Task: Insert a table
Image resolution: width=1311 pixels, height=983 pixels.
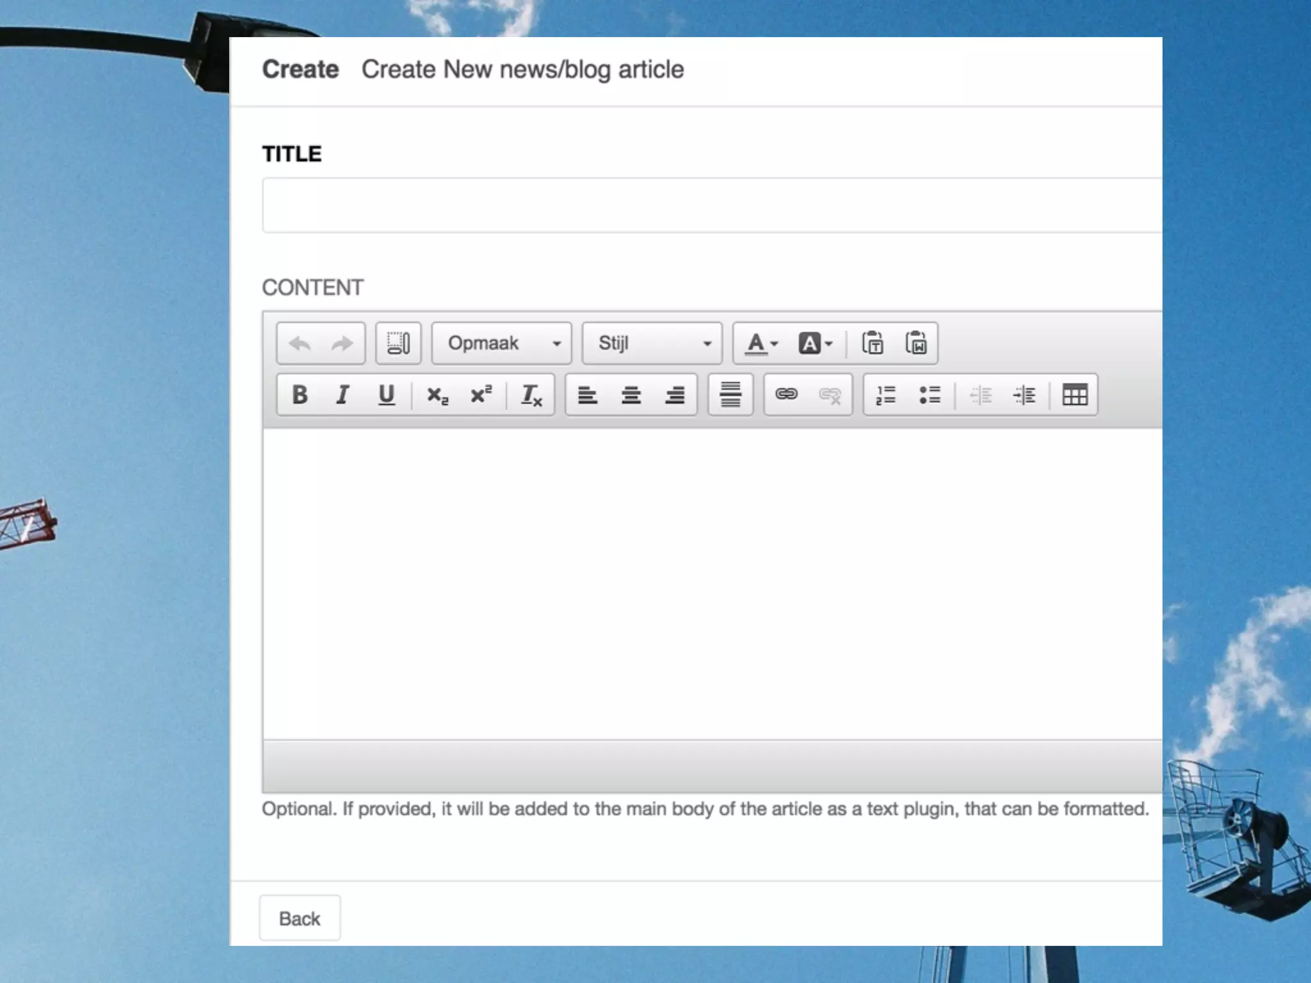Action: tap(1075, 395)
